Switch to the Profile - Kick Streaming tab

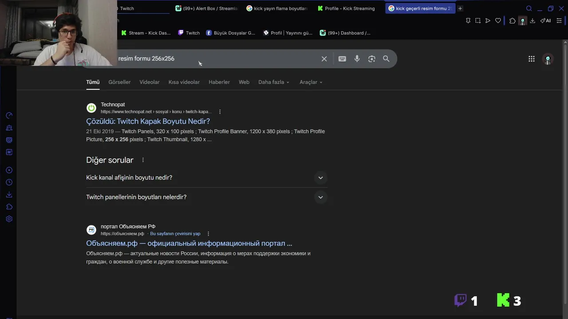349,8
